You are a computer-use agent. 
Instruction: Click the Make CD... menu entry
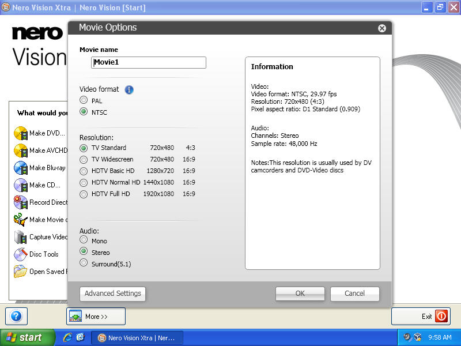coord(45,185)
